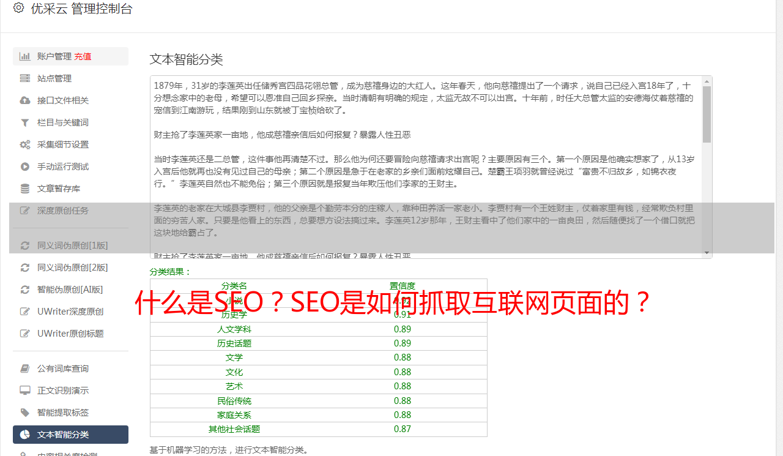
Task: Go to 同义词伪原创[1版]
Action: click(x=70, y=245)
